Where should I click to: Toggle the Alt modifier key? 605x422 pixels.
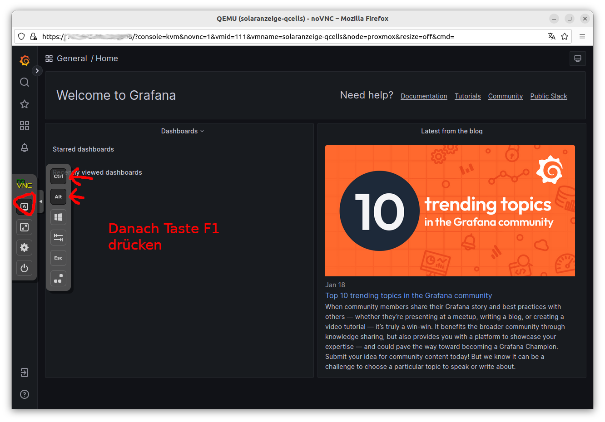58,197
